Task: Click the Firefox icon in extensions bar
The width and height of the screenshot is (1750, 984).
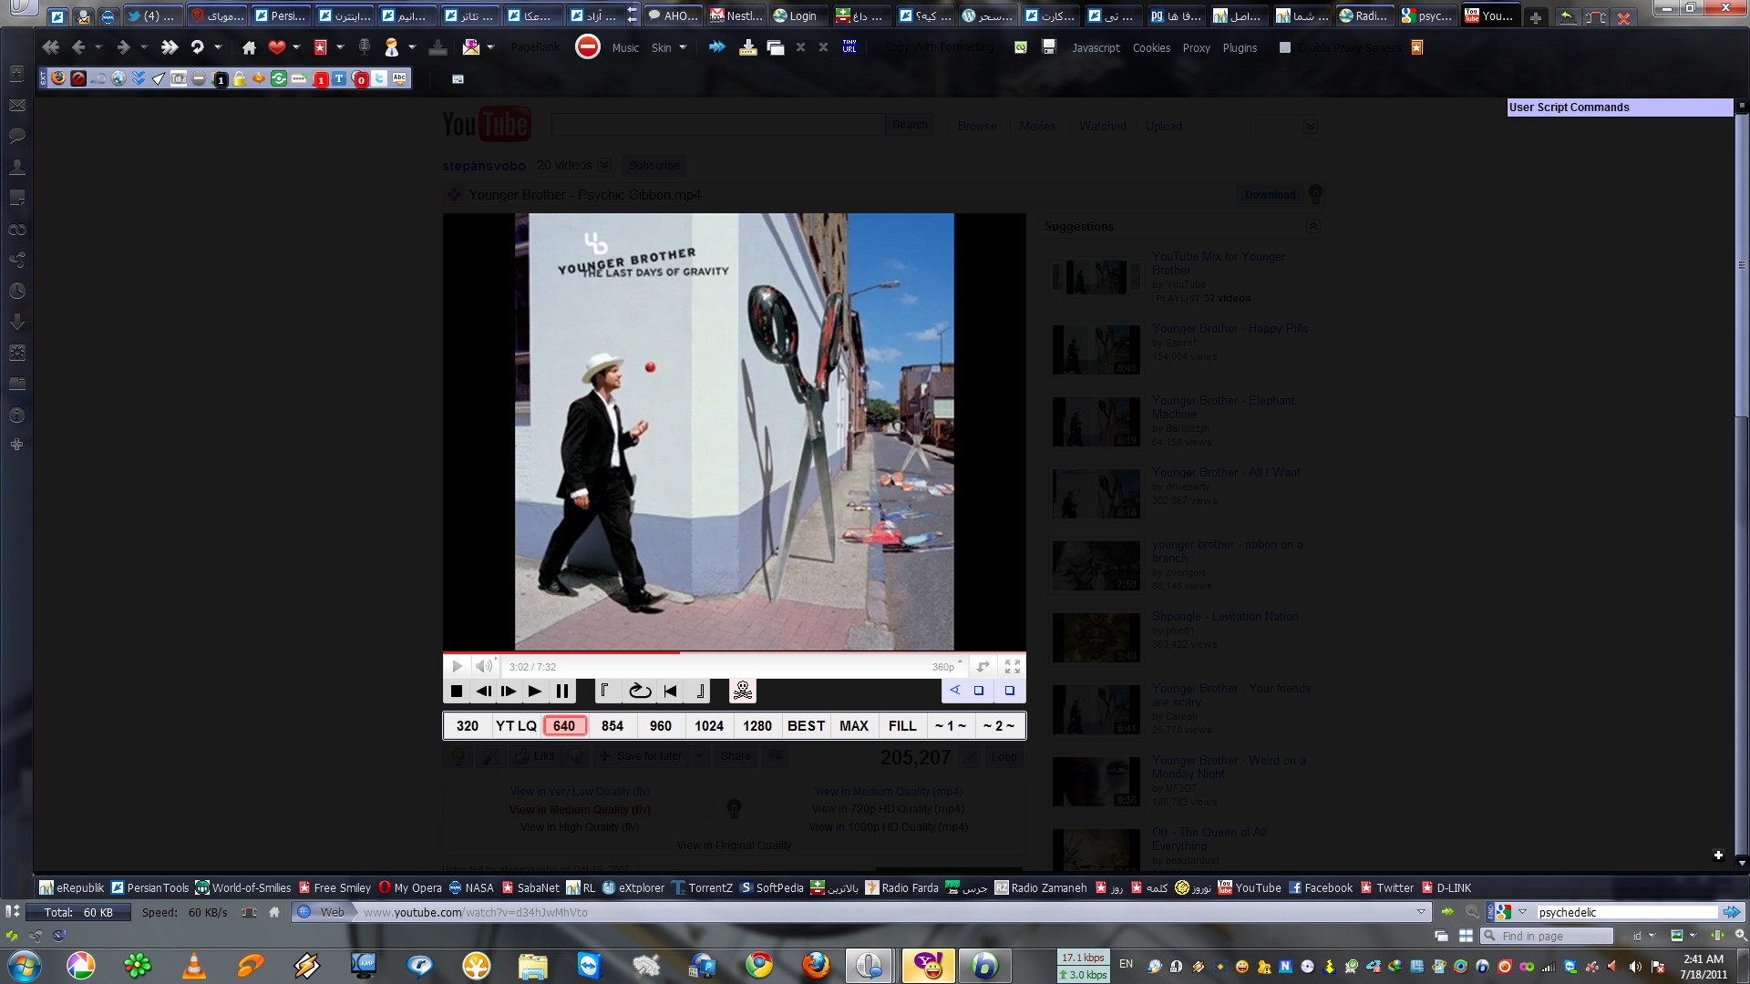Action: click(x=58, y=78)
